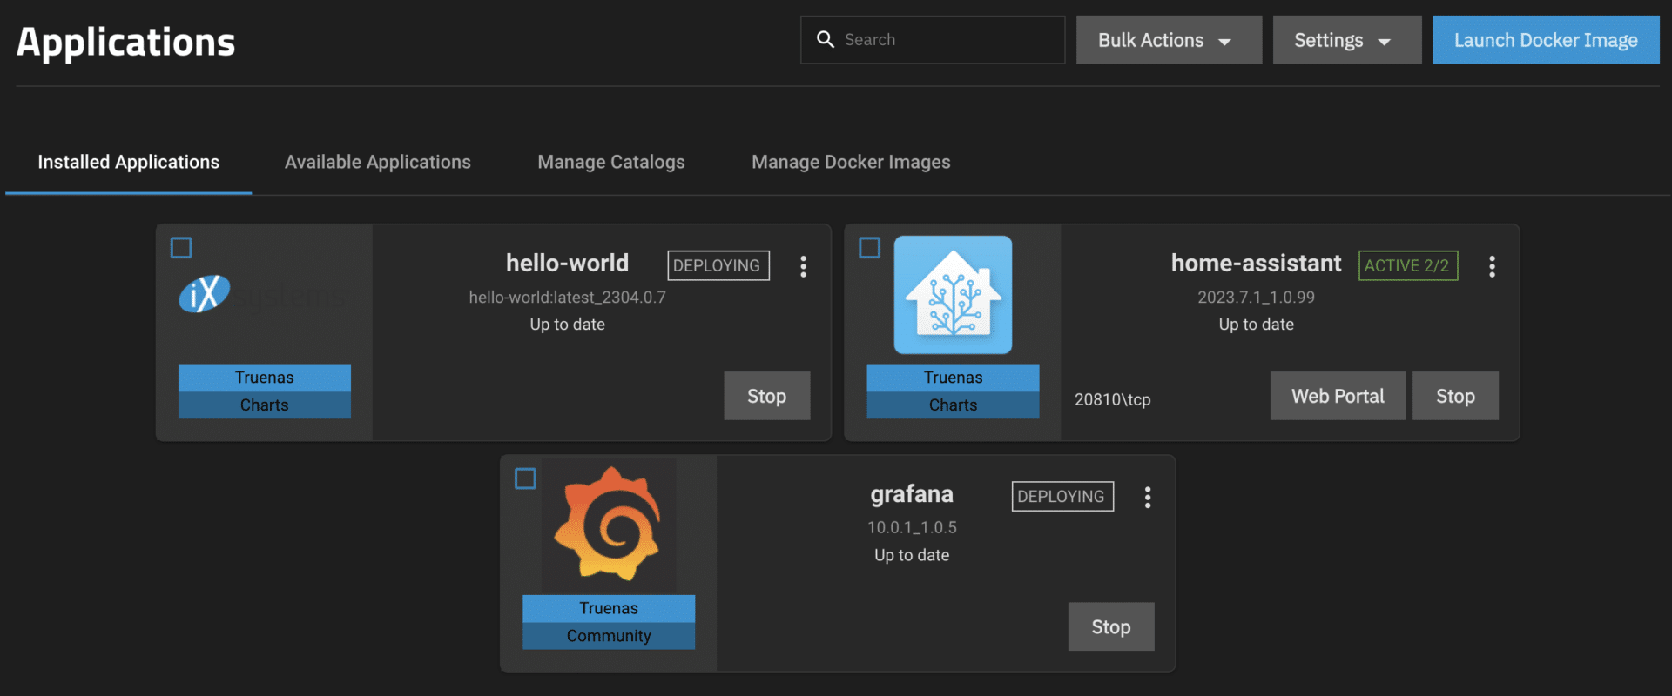Open the hello-world three-dot menu
The height and width of the screenshot is (696, 1672).
pyautogui.click(x=803, y=266)
